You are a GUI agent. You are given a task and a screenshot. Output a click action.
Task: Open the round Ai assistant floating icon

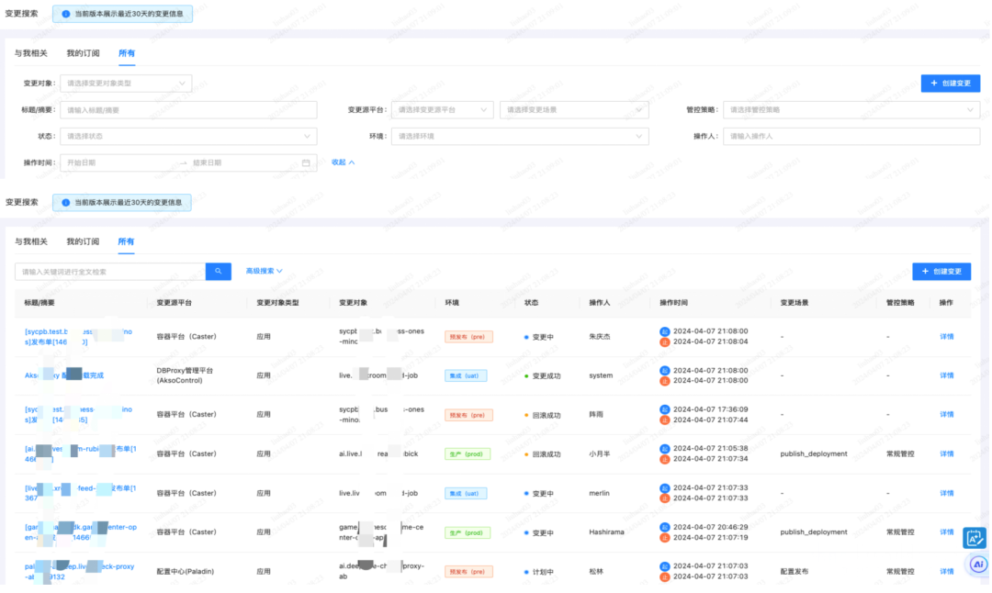[978, 565]
